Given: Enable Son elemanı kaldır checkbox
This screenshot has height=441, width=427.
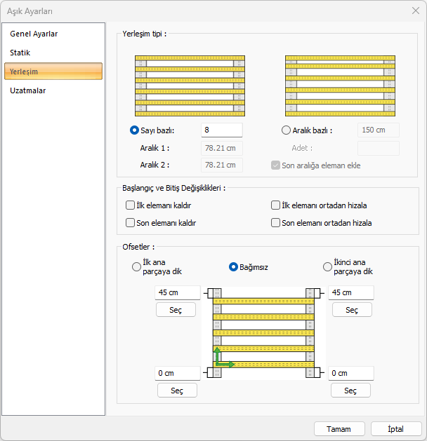Looking at the screenshot, I should click(x=130, y=223).
